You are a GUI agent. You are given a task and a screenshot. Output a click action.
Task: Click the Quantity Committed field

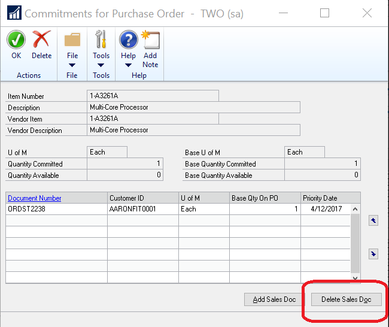click(125, 163)
